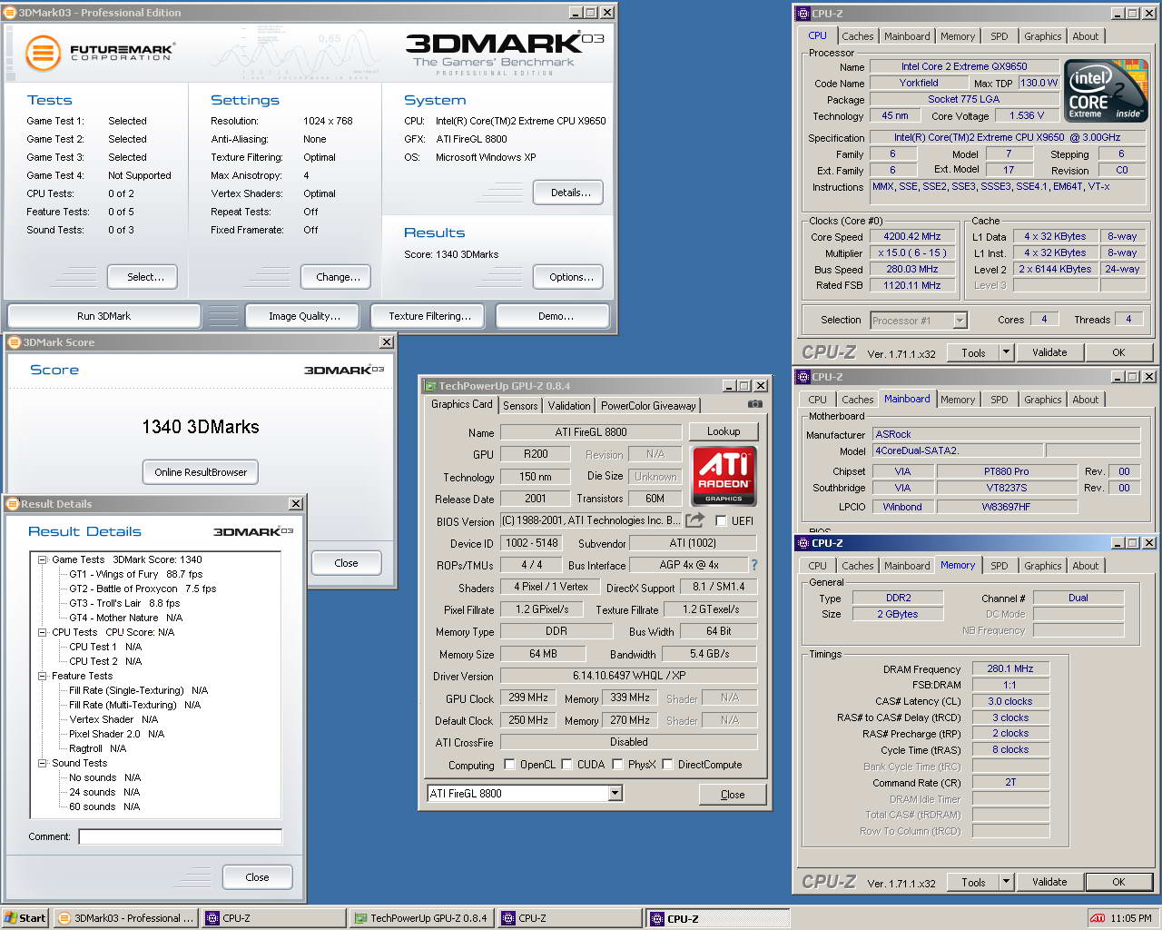The image size is (1162, 930).
Task: Click OK in the bottom CPU-Z Memory window
Action: point(1118,882)
